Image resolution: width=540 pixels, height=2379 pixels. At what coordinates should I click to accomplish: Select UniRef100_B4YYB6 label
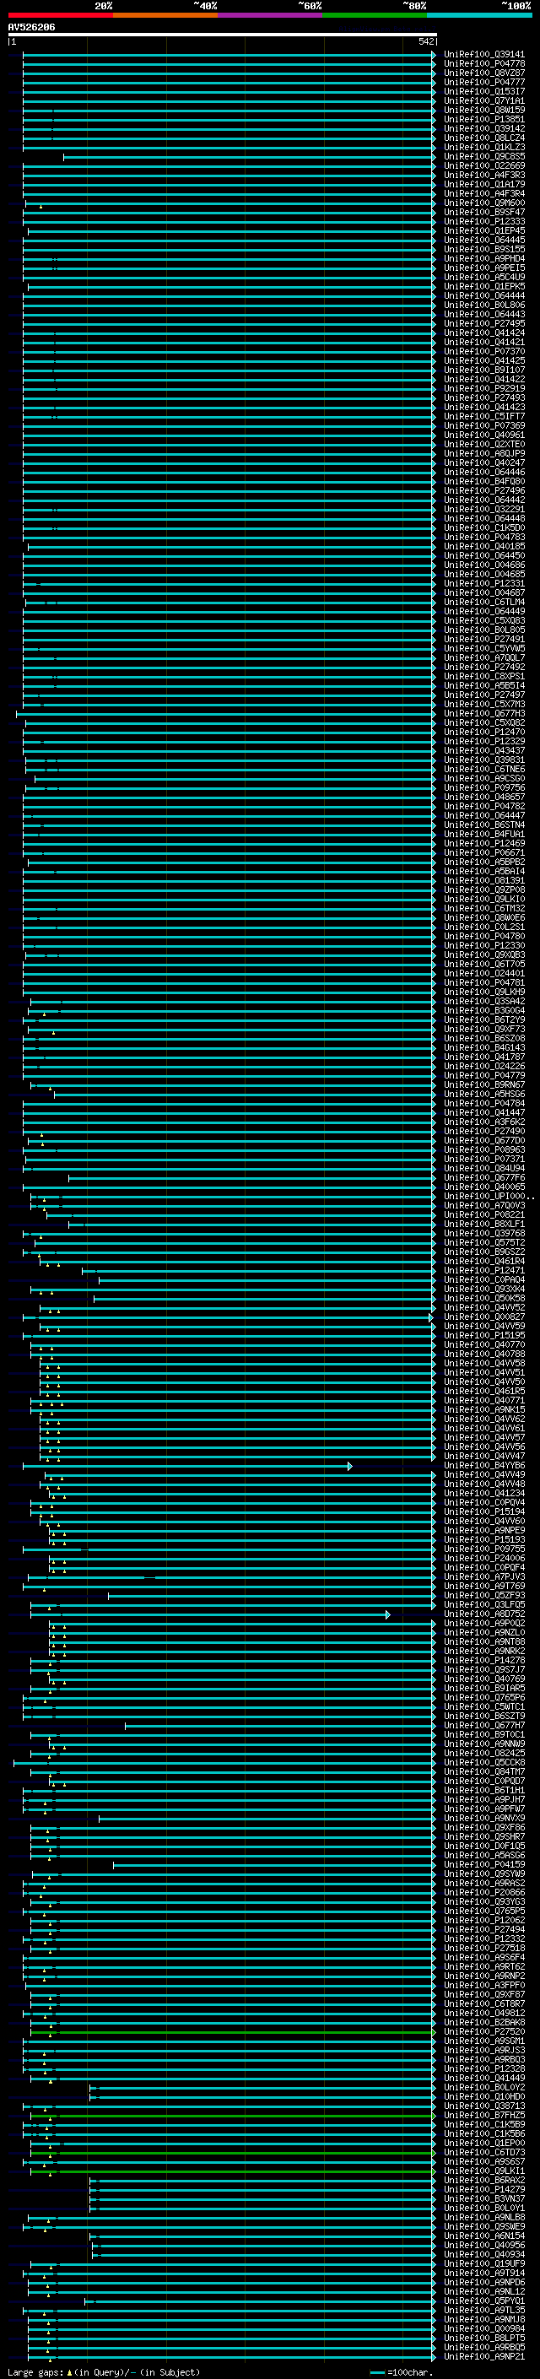483,1466
